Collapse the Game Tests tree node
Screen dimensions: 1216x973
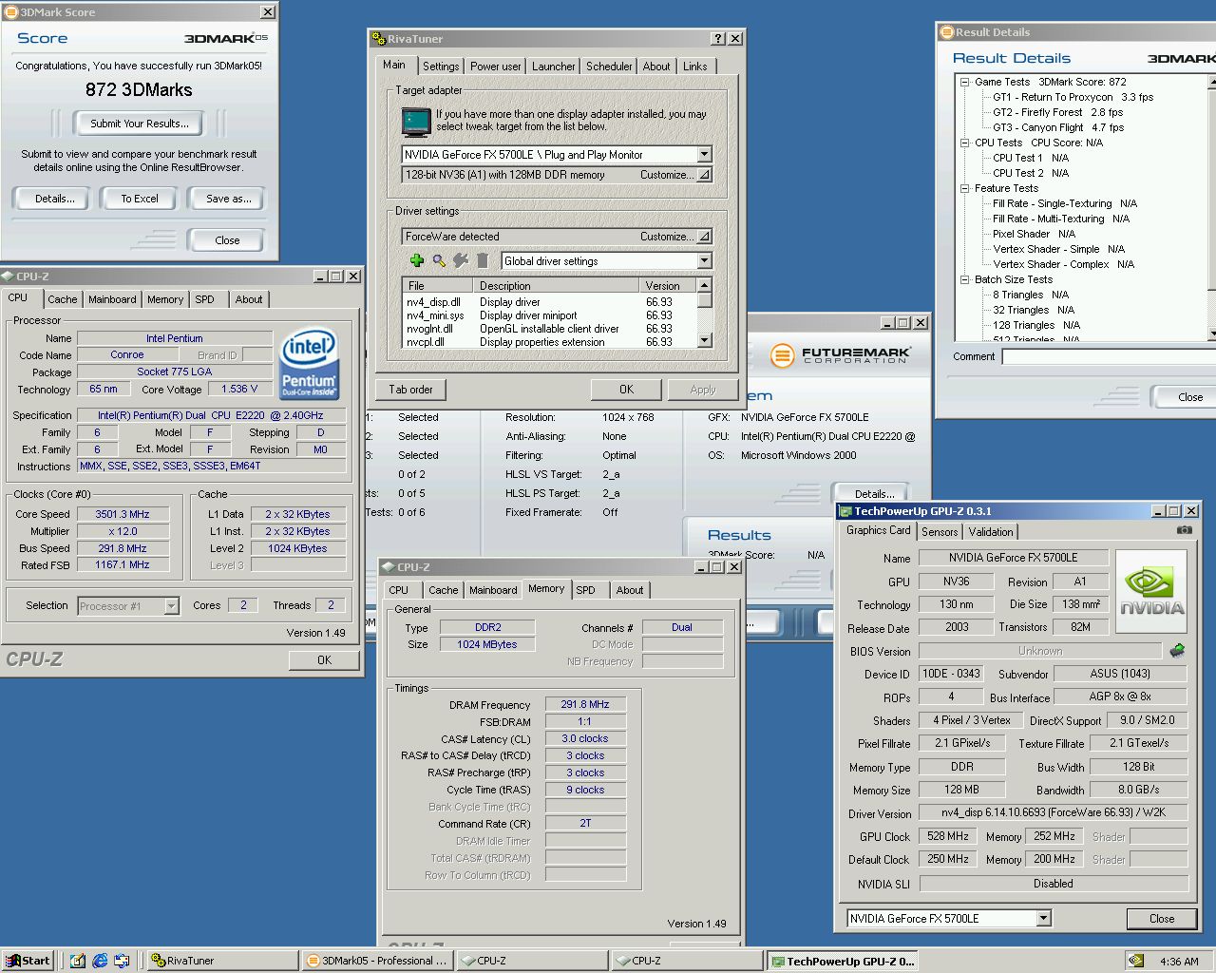[964, 82]
